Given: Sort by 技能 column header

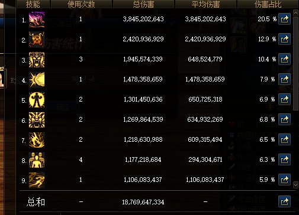Looking at the screenshot, I should [33, 4].
